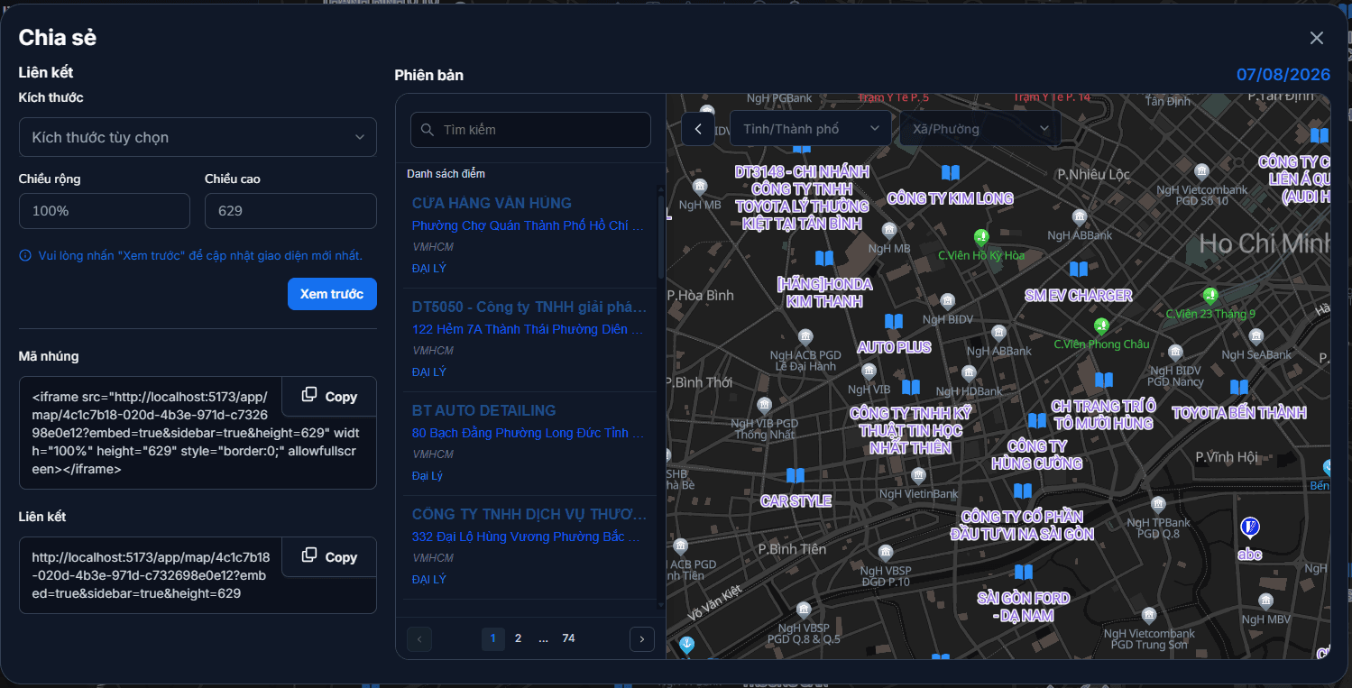Click the HONDA KIM THANH map marker

click(x=824, y=258)
